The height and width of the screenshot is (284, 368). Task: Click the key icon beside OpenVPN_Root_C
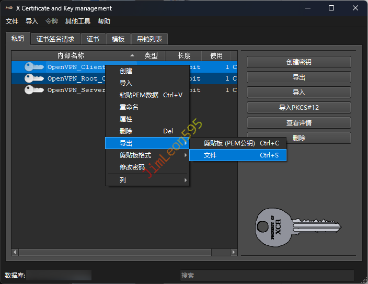pos(34,78)
